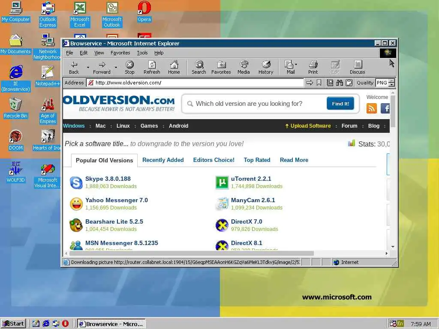Viewport: 439px width, 329px height.
Task: Open the Upload Software link
Action: click(x=308, y=126)
